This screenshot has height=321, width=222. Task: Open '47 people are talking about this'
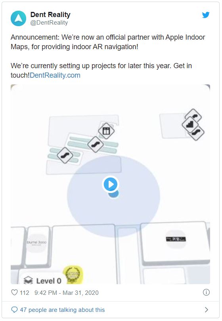pyautogui.click(x=62, y=310)
